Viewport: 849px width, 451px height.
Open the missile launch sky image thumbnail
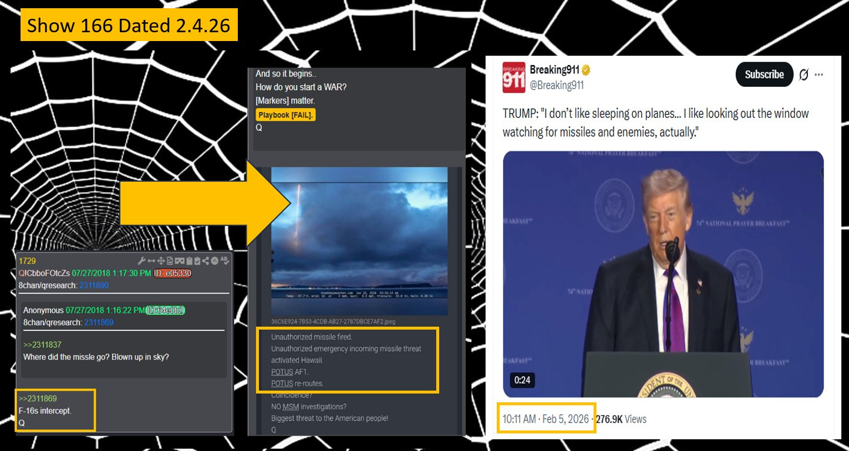click(x=359, y=240)
